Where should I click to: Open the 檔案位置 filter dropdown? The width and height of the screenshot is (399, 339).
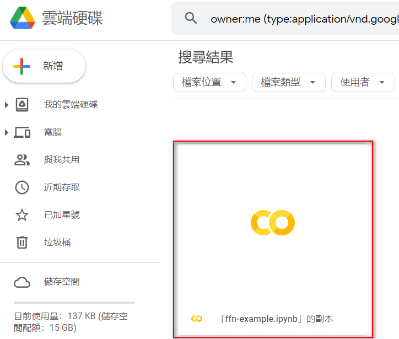[x=209, y=83]
